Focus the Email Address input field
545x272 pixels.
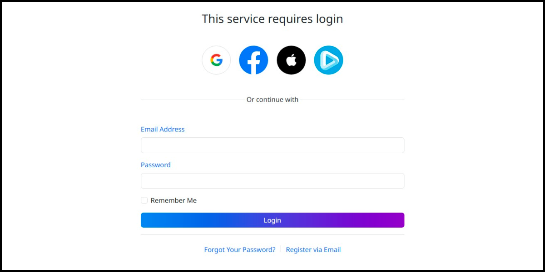(272, 146)
